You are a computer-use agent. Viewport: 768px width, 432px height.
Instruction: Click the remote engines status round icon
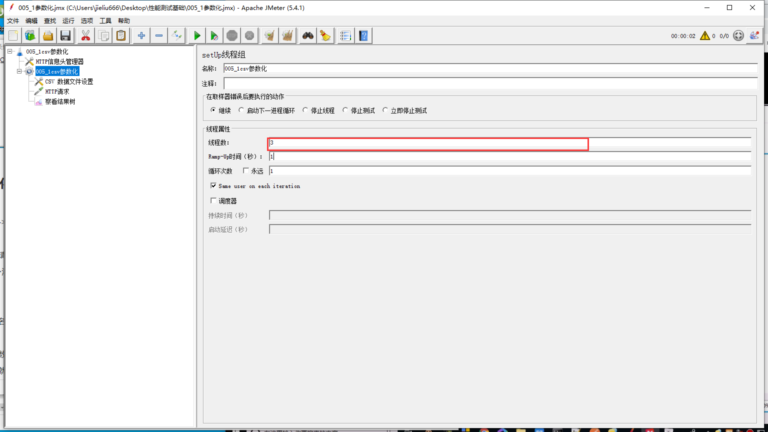pyautogui.click(x=738, y=35)
